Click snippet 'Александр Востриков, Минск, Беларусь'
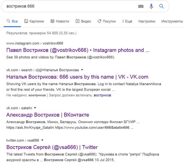Screen dimensions: 185x165 coord(73,125)
